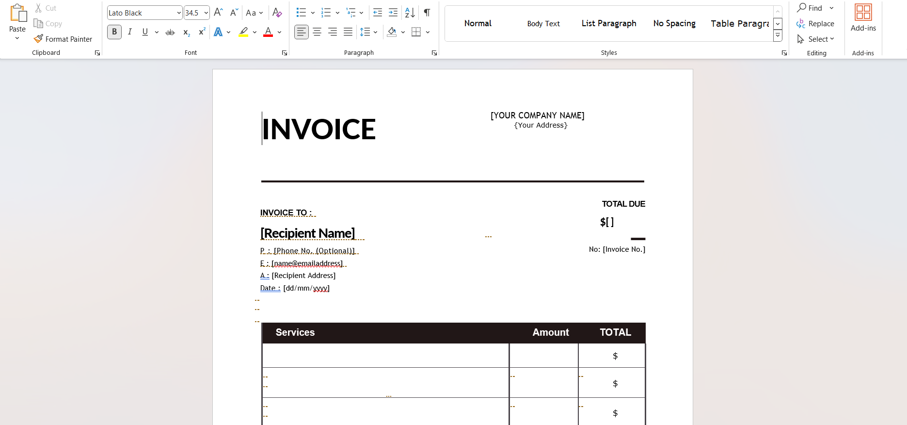Increase the paragraph indent
The image size is (907, 425).
tap(393, 13)
